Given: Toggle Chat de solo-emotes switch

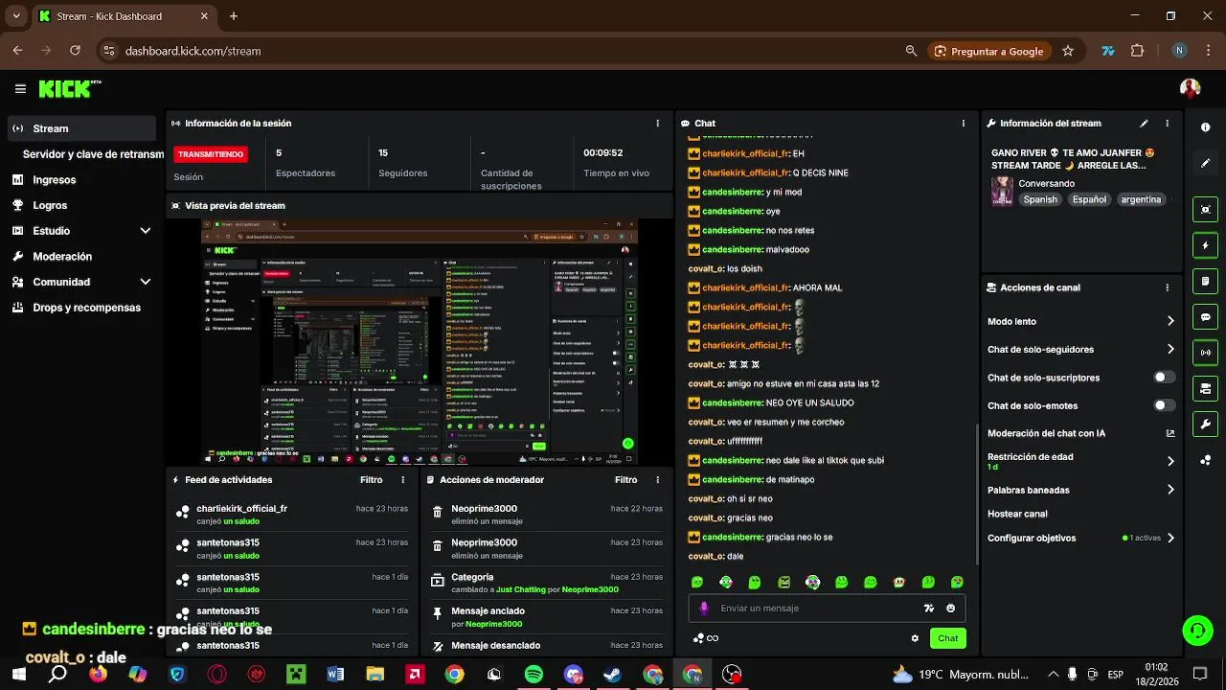Looking at the screenshot, I should point(1164,405).
